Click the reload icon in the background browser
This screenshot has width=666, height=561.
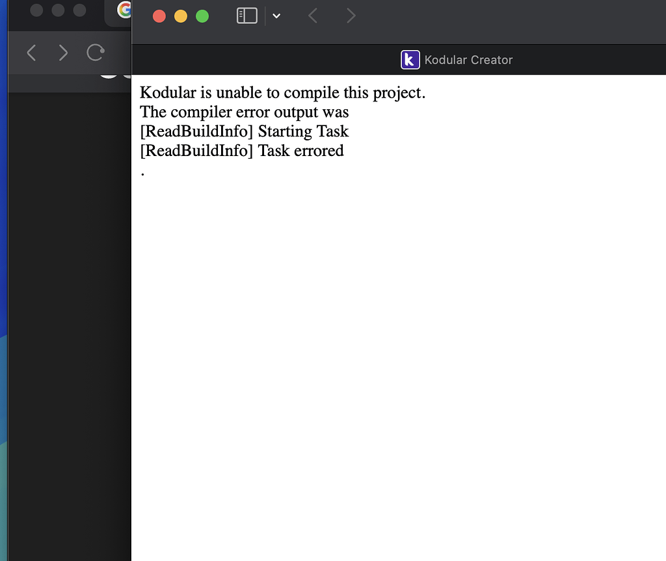[x=95, y=53]
